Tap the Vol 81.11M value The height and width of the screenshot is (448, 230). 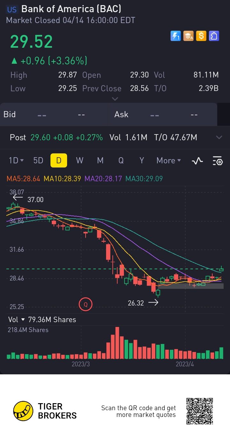tap(206, 75)
